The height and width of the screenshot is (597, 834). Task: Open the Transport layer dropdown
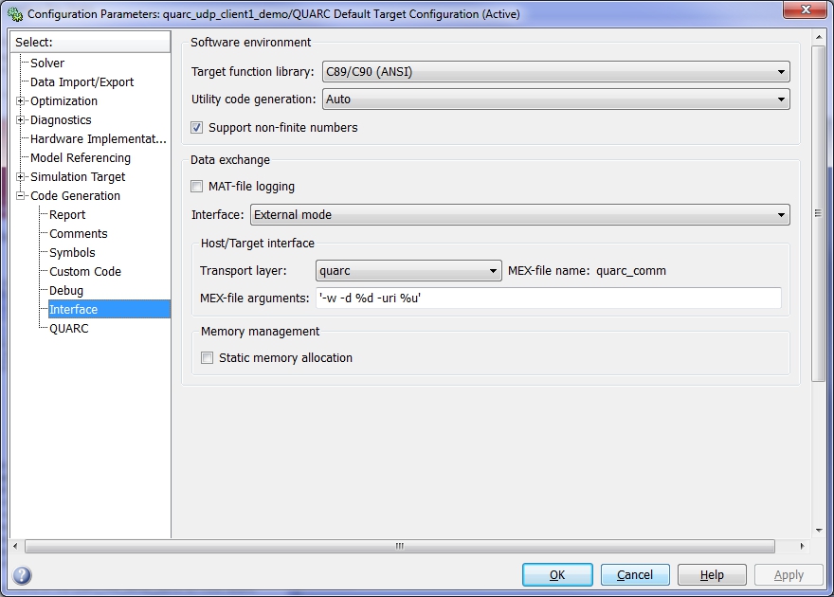pyautogui.click(x=493, y=270)
